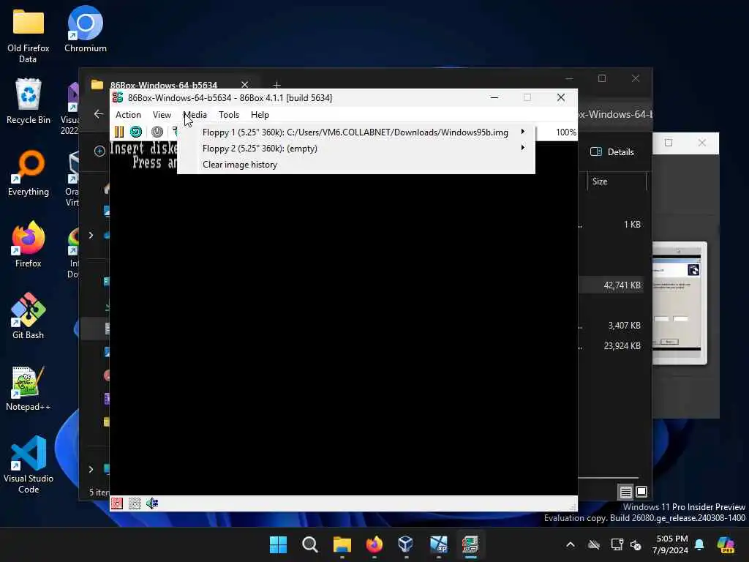The image size is (749, 562).
Task: Add a new tab in File Explorer
Action: pyautogui.click(x=277, y=85)
